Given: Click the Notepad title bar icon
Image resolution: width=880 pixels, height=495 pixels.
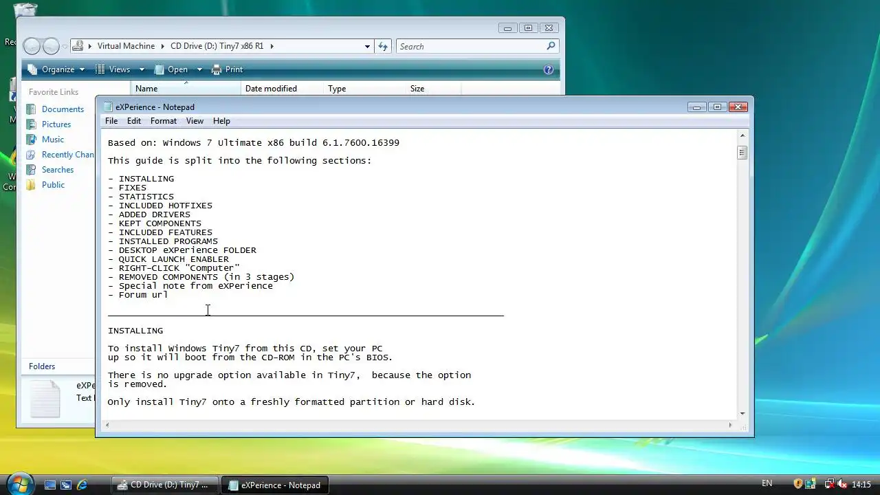Looking at the screenshot, I should (108, 107).
